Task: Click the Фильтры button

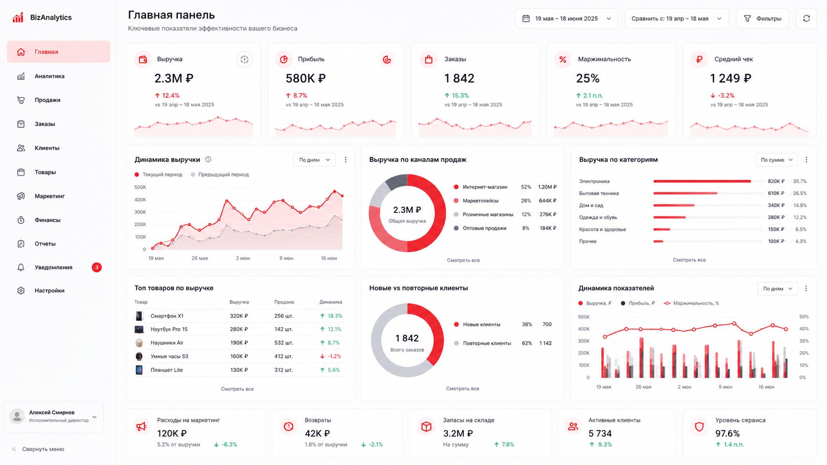Action: 763,18
